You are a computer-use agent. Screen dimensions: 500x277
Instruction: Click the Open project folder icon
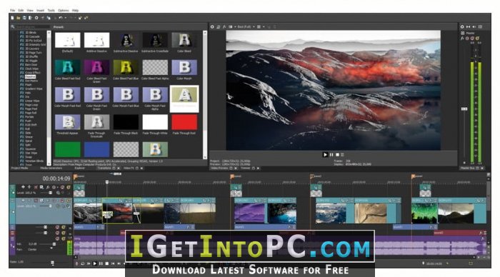(x=18, y=18)
